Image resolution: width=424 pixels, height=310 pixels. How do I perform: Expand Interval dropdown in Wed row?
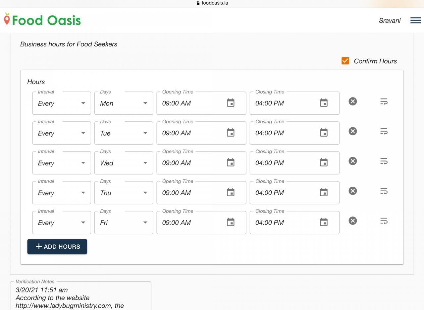[62, 163]
